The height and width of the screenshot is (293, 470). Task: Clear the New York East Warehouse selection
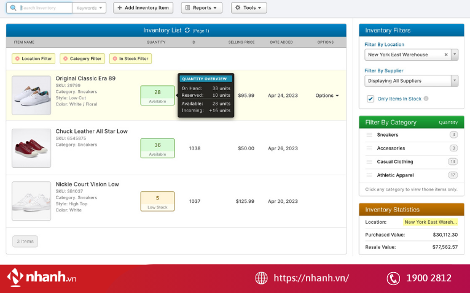point(446,55)
